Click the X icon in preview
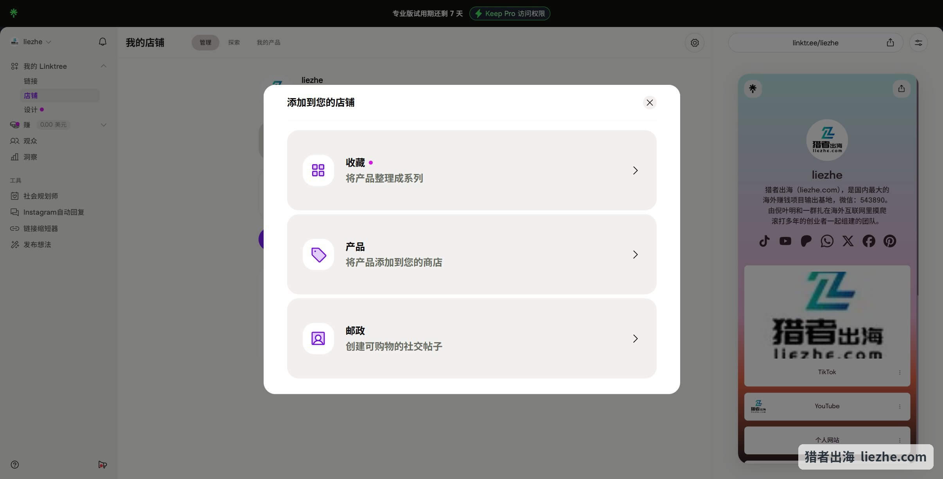This screenshot has width=943, height=479. [848, 241]
